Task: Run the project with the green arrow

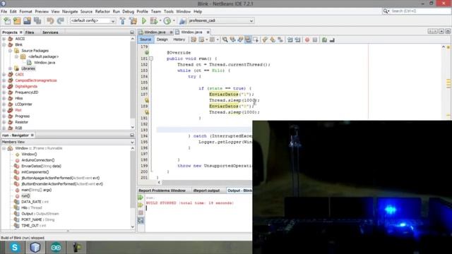Action: coord(144,20)
